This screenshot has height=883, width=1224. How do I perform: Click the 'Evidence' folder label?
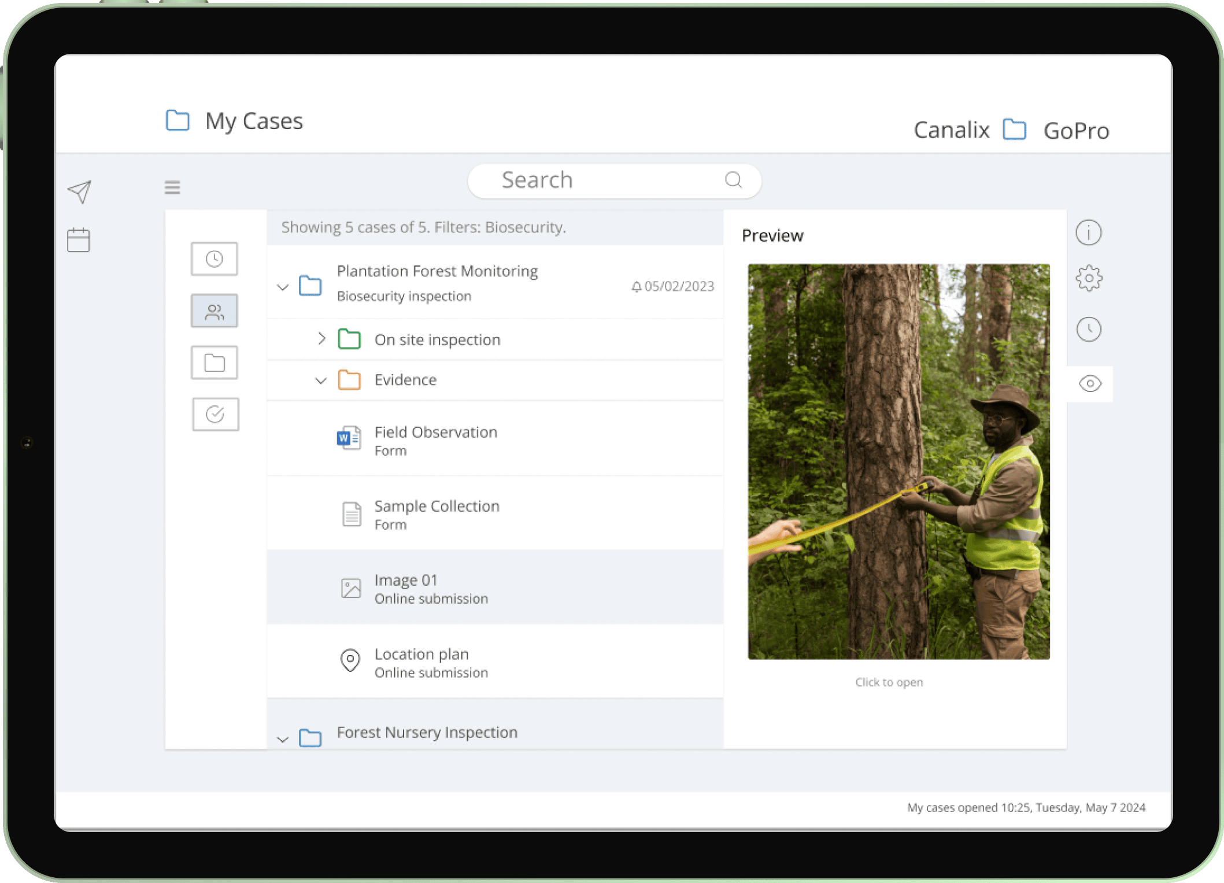405,379
